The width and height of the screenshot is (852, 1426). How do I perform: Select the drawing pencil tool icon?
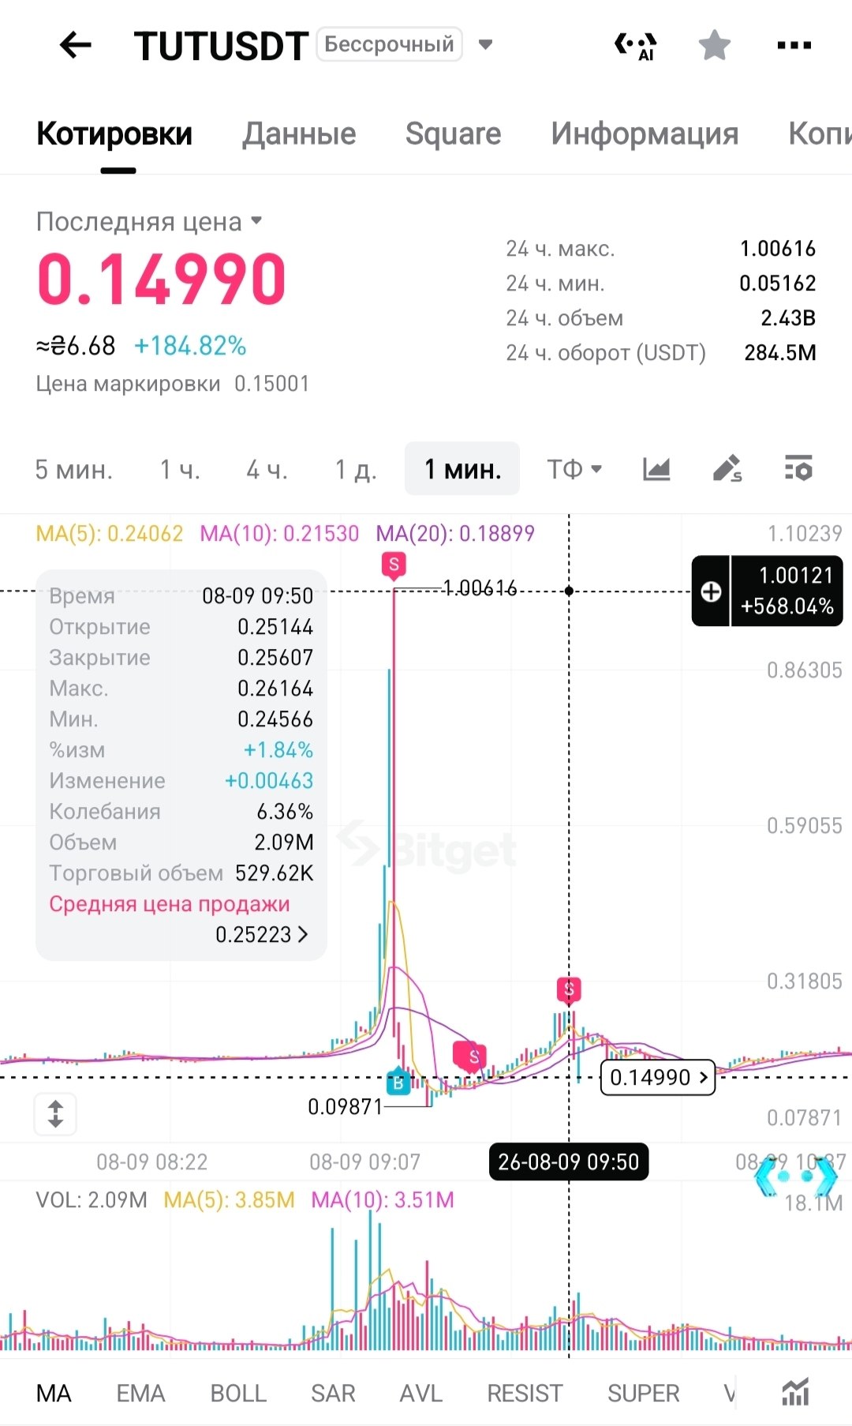point(727,469)
